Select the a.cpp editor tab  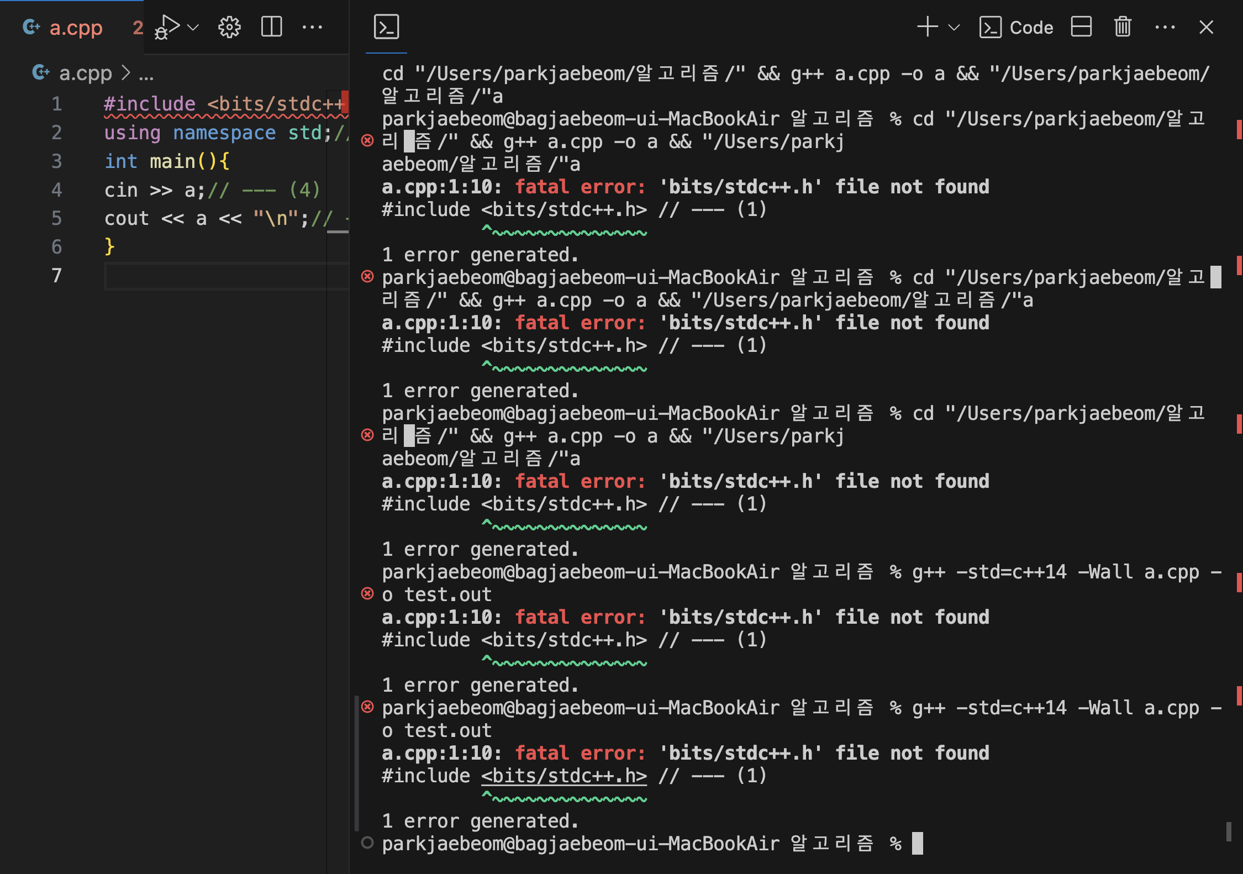point(72,27)
